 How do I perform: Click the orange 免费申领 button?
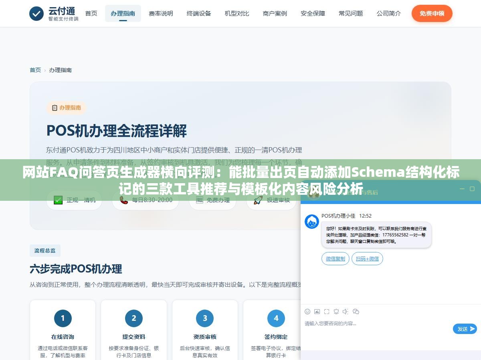point(432,14)
